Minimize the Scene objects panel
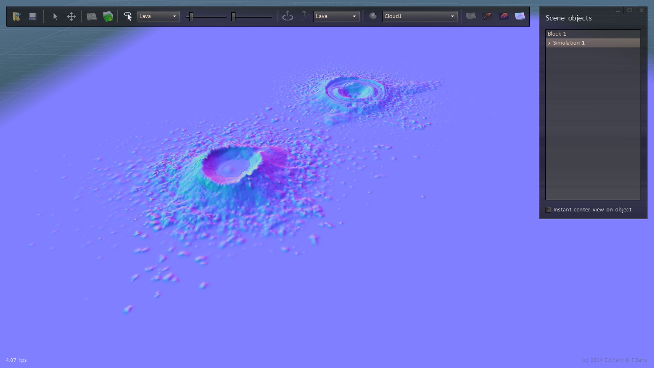Image resolution: width=654 pixels, height=368 pixels. pos(618,11)
